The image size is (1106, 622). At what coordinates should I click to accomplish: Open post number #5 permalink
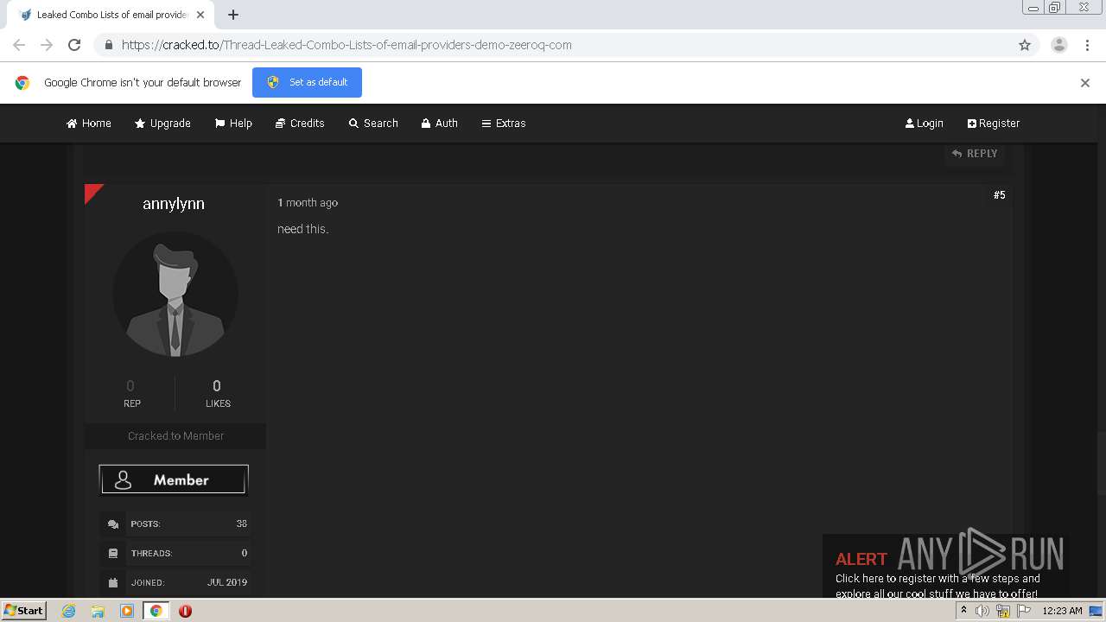pos(999,195)
